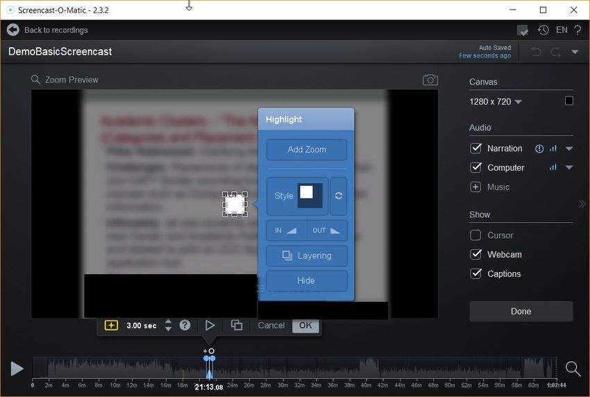This screenshot has height=397, width=590.
Task: Jump to the 40m mark on the timeline
Action: click(x=366, y=385)
